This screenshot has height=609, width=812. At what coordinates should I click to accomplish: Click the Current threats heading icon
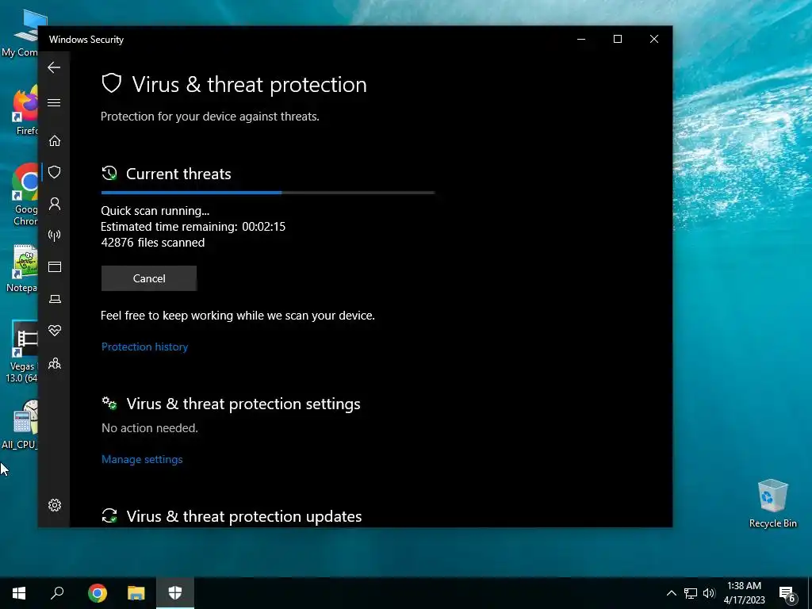click(x=109, y=174)
